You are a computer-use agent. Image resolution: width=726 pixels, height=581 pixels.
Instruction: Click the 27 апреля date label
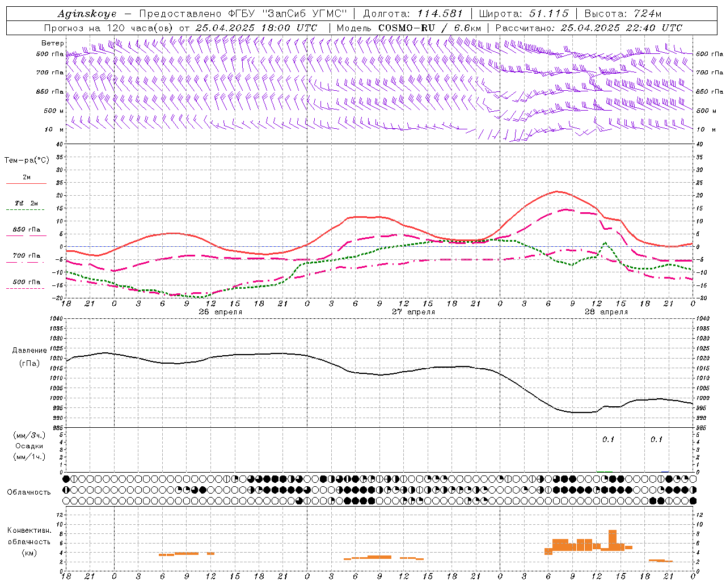point(413,312)
